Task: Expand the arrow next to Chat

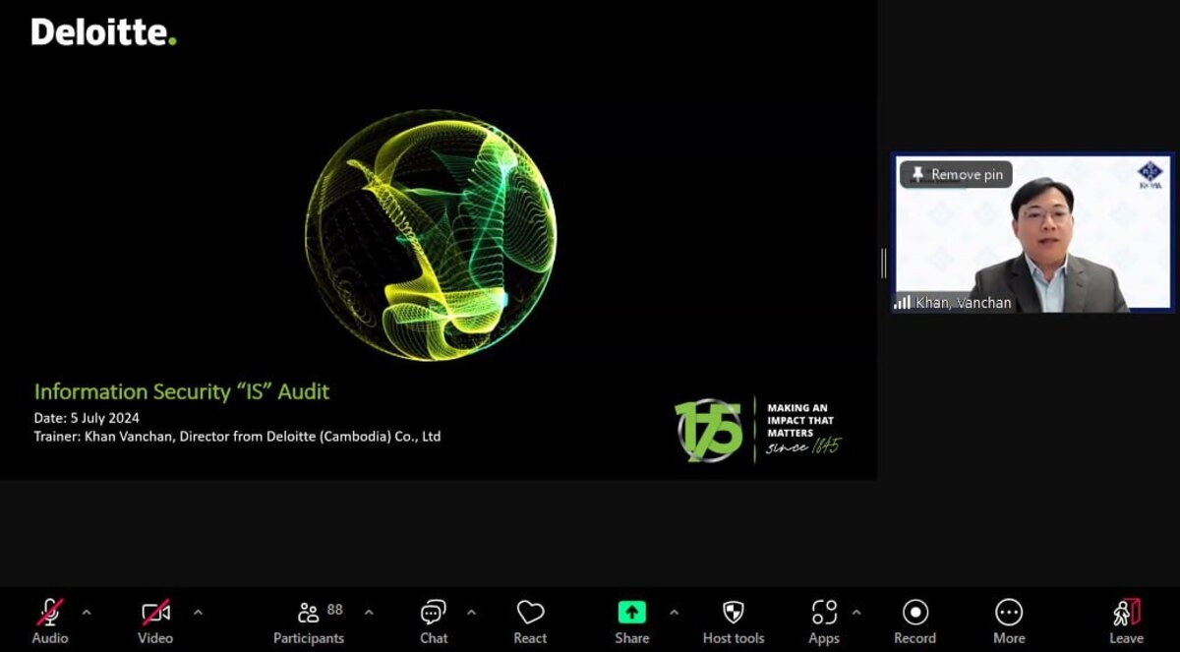Action: (471, 613)
